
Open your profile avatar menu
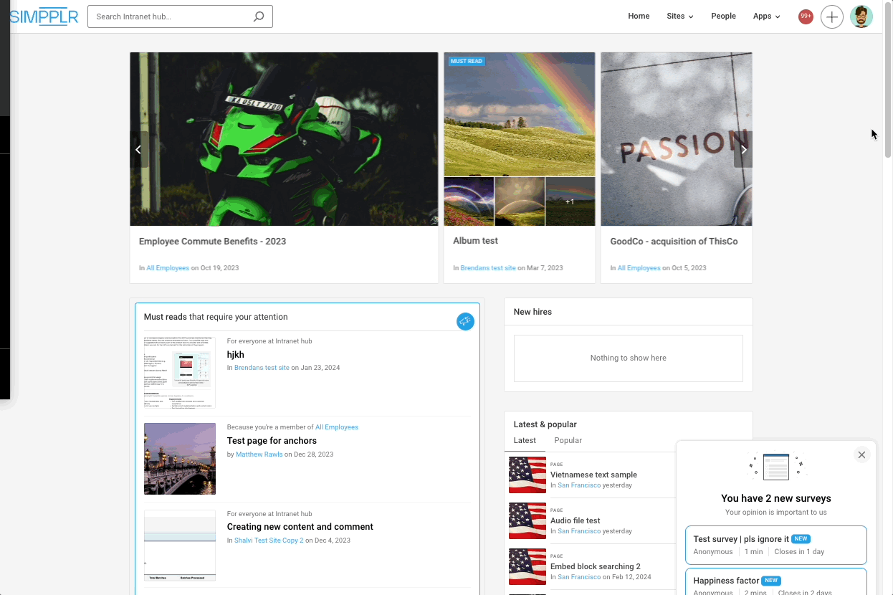[861, 16]
